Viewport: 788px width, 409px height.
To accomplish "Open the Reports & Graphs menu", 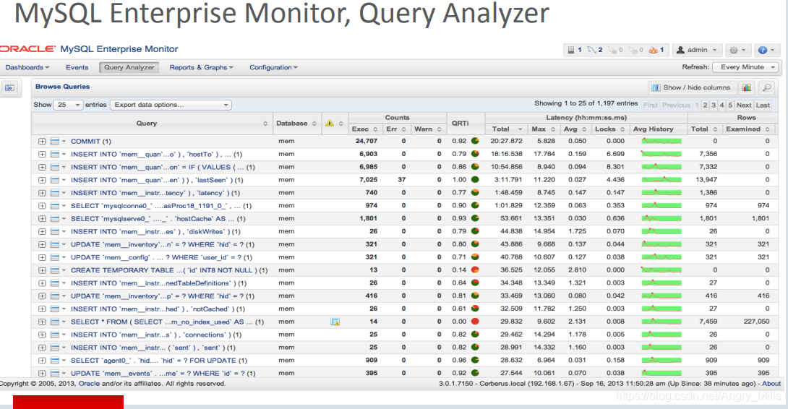I will [x=201, y=67].
